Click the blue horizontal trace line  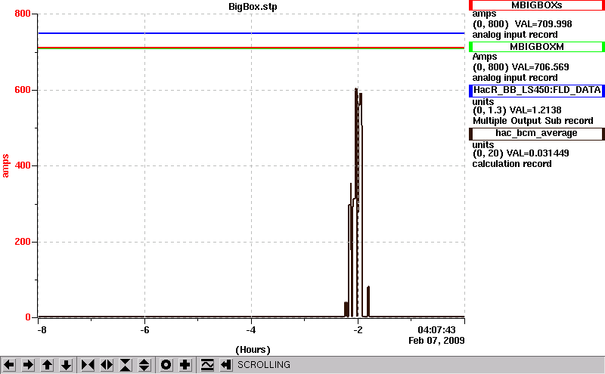[x=251, y=33]
